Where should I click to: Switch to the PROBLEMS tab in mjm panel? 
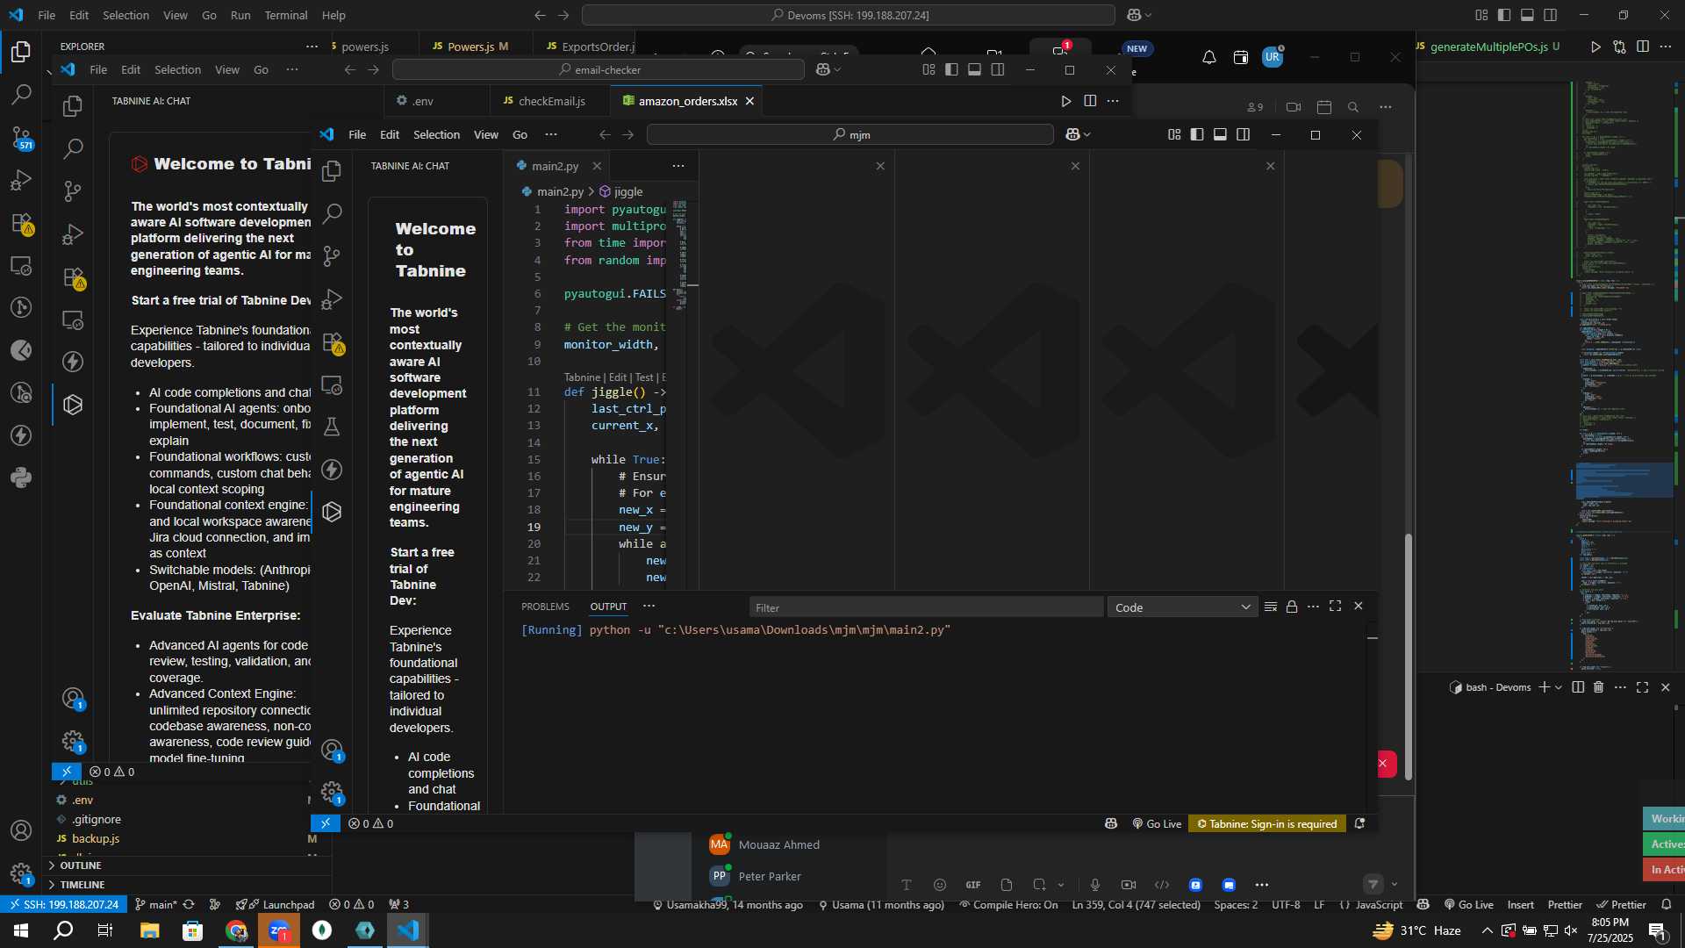(545, 607)
